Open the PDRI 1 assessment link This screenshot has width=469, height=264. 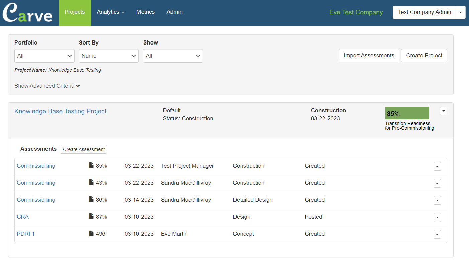coord(26,234)
